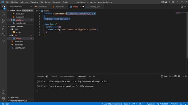Split the terminal
Image resolution: width=188 pixels, height=105 pixels.
[x=175, y=76]
